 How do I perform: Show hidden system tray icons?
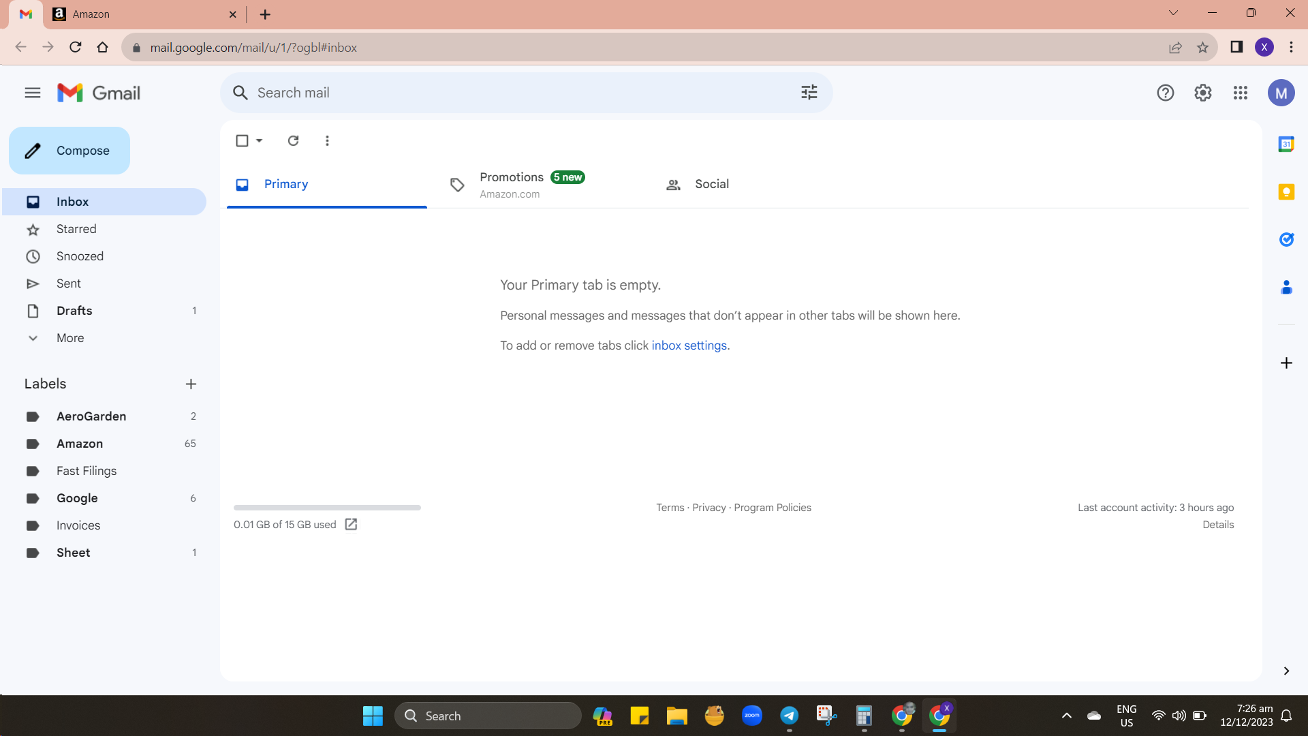coord(1067,716)
